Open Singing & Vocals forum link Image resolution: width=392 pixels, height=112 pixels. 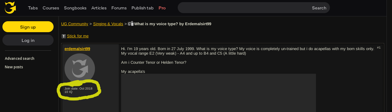[x=108, y=24]
